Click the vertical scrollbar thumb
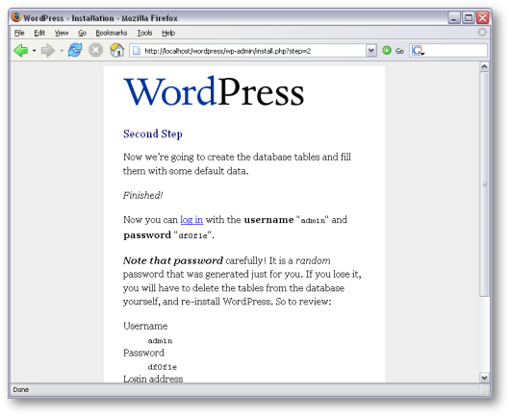 point(484,184)
